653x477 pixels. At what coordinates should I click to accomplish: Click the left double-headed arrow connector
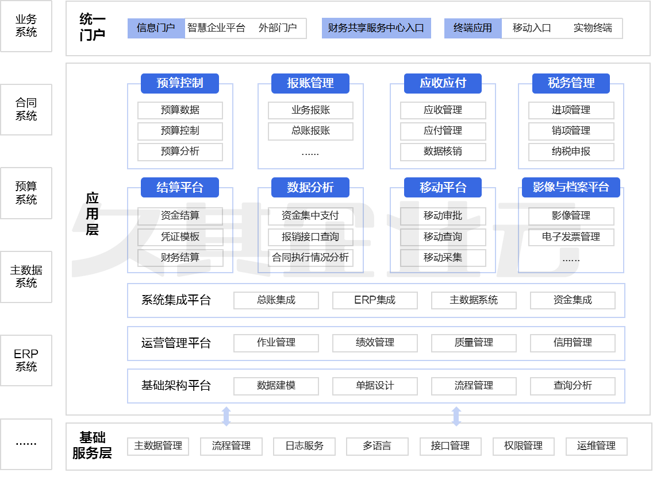226,417
